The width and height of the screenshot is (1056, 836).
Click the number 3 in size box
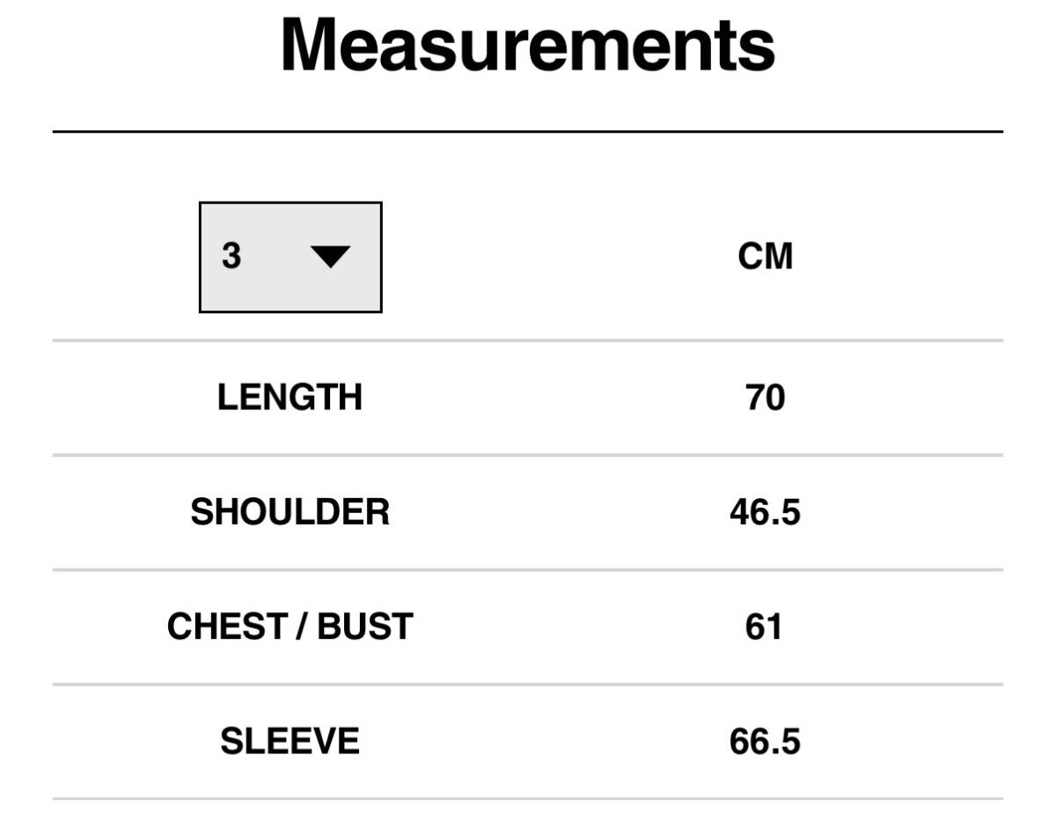pyautogui.click(x=231, y=256)
